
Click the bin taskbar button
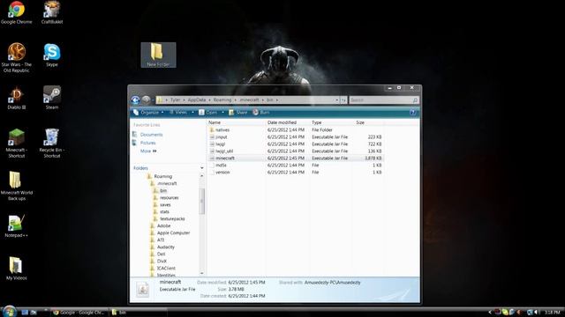138,313
